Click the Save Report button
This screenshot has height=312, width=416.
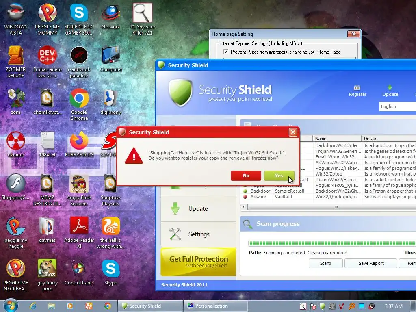[371, 263]
